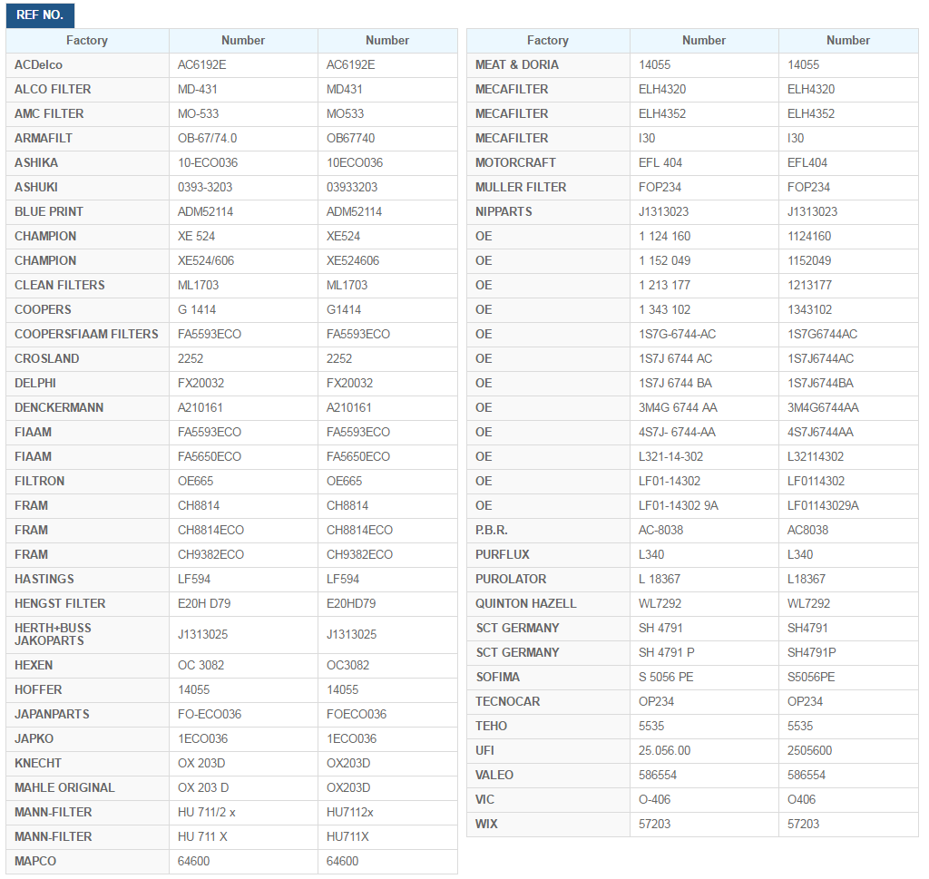Select the PURFLUX factory name
Image resolution: width=929 pixels, height=879 pixels.
click(503, 555)
